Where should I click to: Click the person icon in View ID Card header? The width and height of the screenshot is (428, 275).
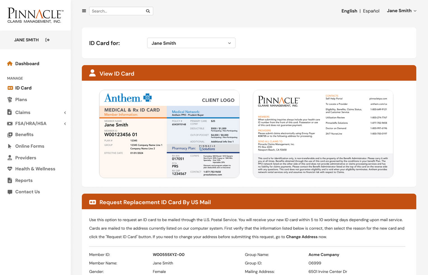pos(92,73)
